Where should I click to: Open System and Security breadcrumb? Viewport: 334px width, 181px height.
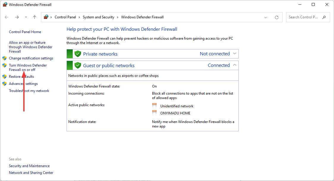(x=98, y=17)
